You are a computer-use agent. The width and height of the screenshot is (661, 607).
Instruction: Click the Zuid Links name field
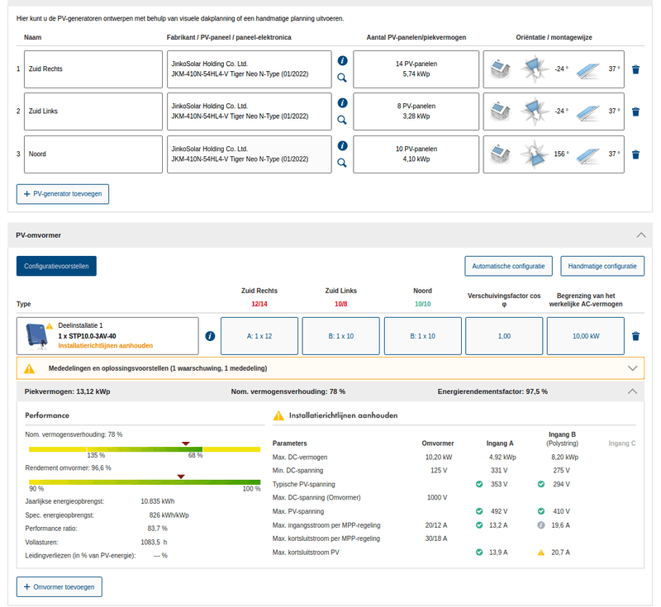point(93,111)
